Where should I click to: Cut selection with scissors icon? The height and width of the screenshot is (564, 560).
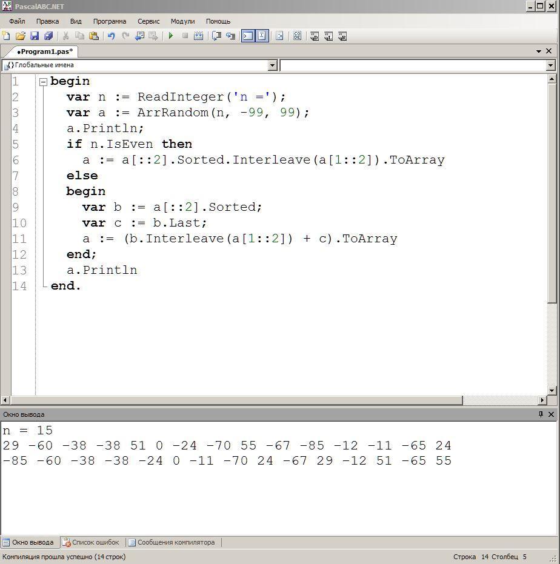point(65,36)
